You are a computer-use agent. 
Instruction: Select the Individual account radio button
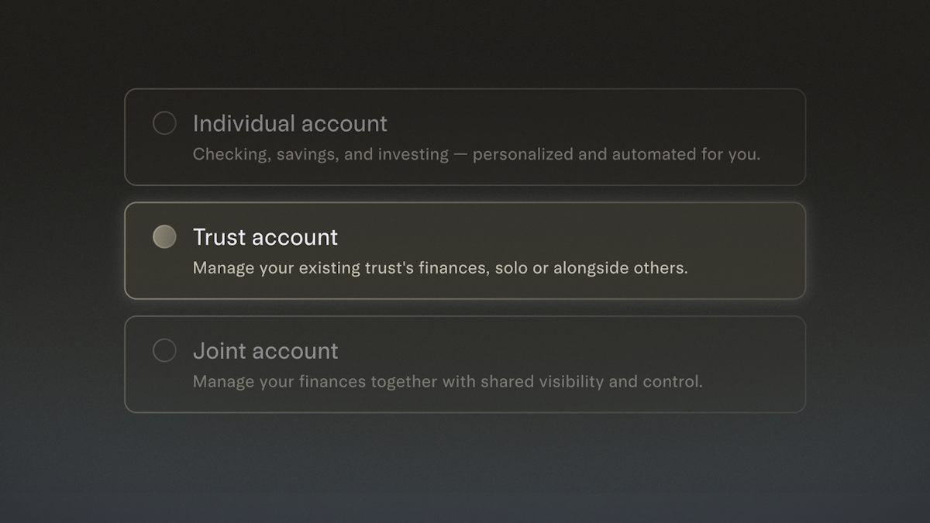(164, 123)
